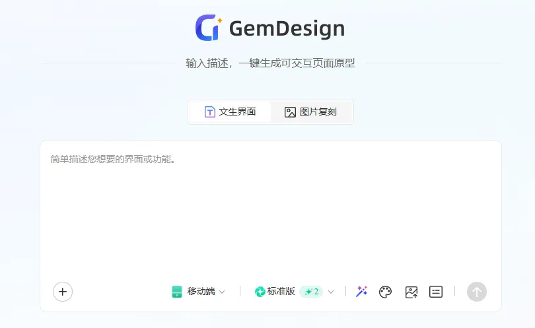Click the picture icon beside 图片复刻
535x328 pixels.
click(x=290, y=112)
